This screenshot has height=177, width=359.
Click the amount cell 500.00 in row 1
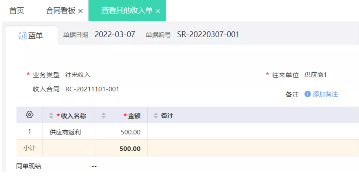click(x=131, y=132)
